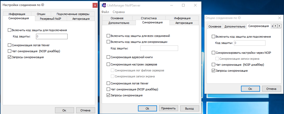284x114 pixels.
Task: Open the Файл menu
Action: coord(105,12)
